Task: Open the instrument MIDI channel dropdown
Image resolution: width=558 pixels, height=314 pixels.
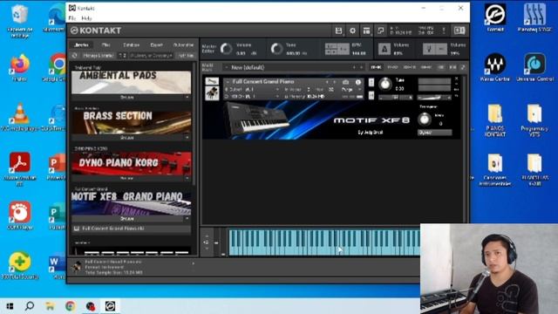Action: tap(277, 97)
